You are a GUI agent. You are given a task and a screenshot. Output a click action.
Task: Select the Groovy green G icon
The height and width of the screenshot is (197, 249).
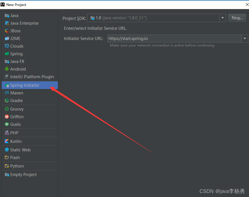(x=7, y=109)
